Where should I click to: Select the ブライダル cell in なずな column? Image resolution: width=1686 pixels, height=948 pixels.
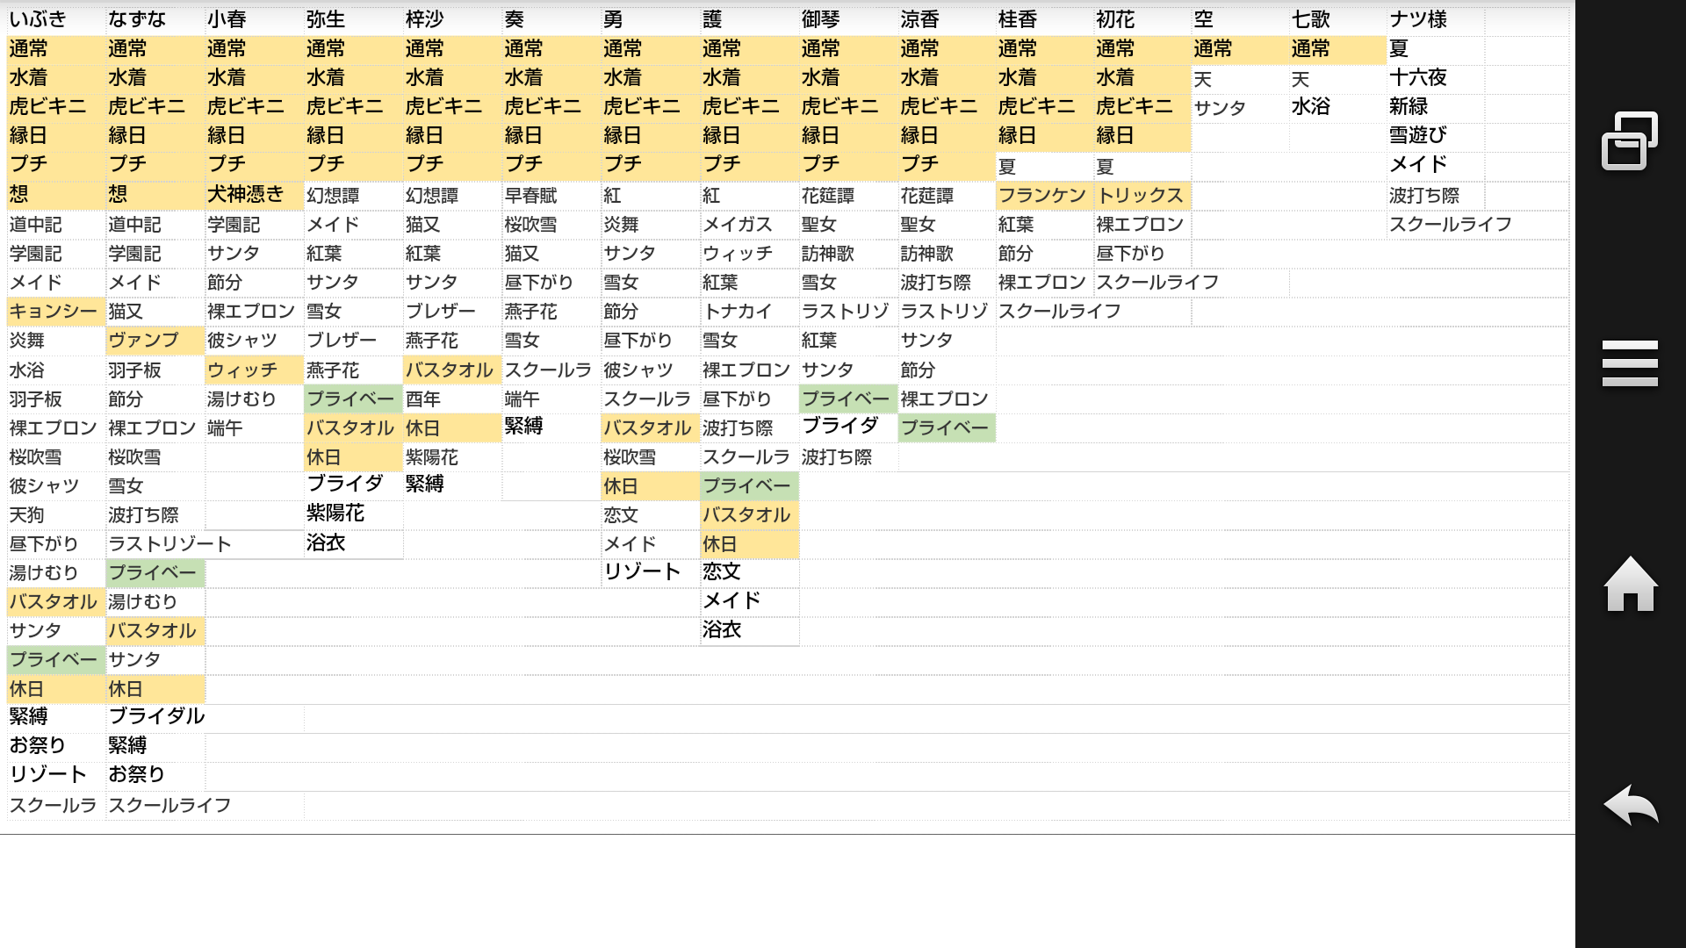(156, 716)
